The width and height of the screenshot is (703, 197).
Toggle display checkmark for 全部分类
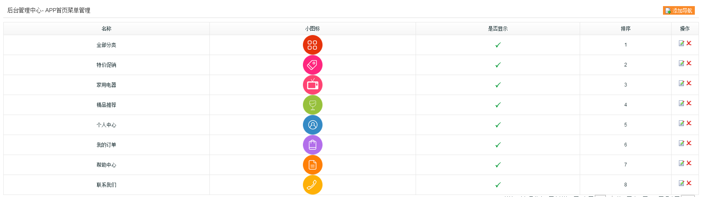pos(498,45)
